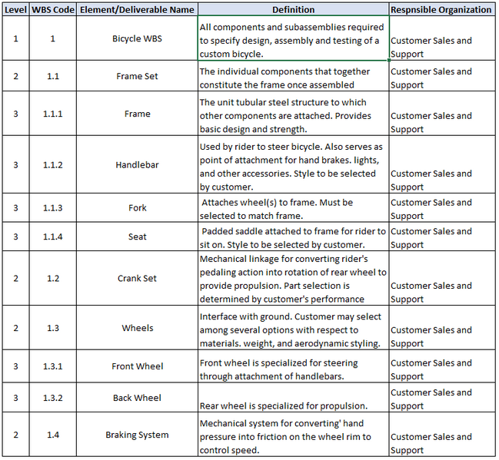Click the Handlebar name cell

point(137,164)
